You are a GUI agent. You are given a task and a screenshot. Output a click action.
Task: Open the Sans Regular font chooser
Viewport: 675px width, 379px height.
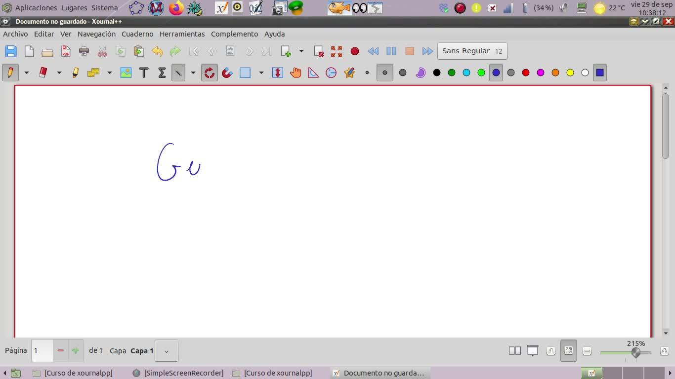pyautogui.click(x=472, y=51)
